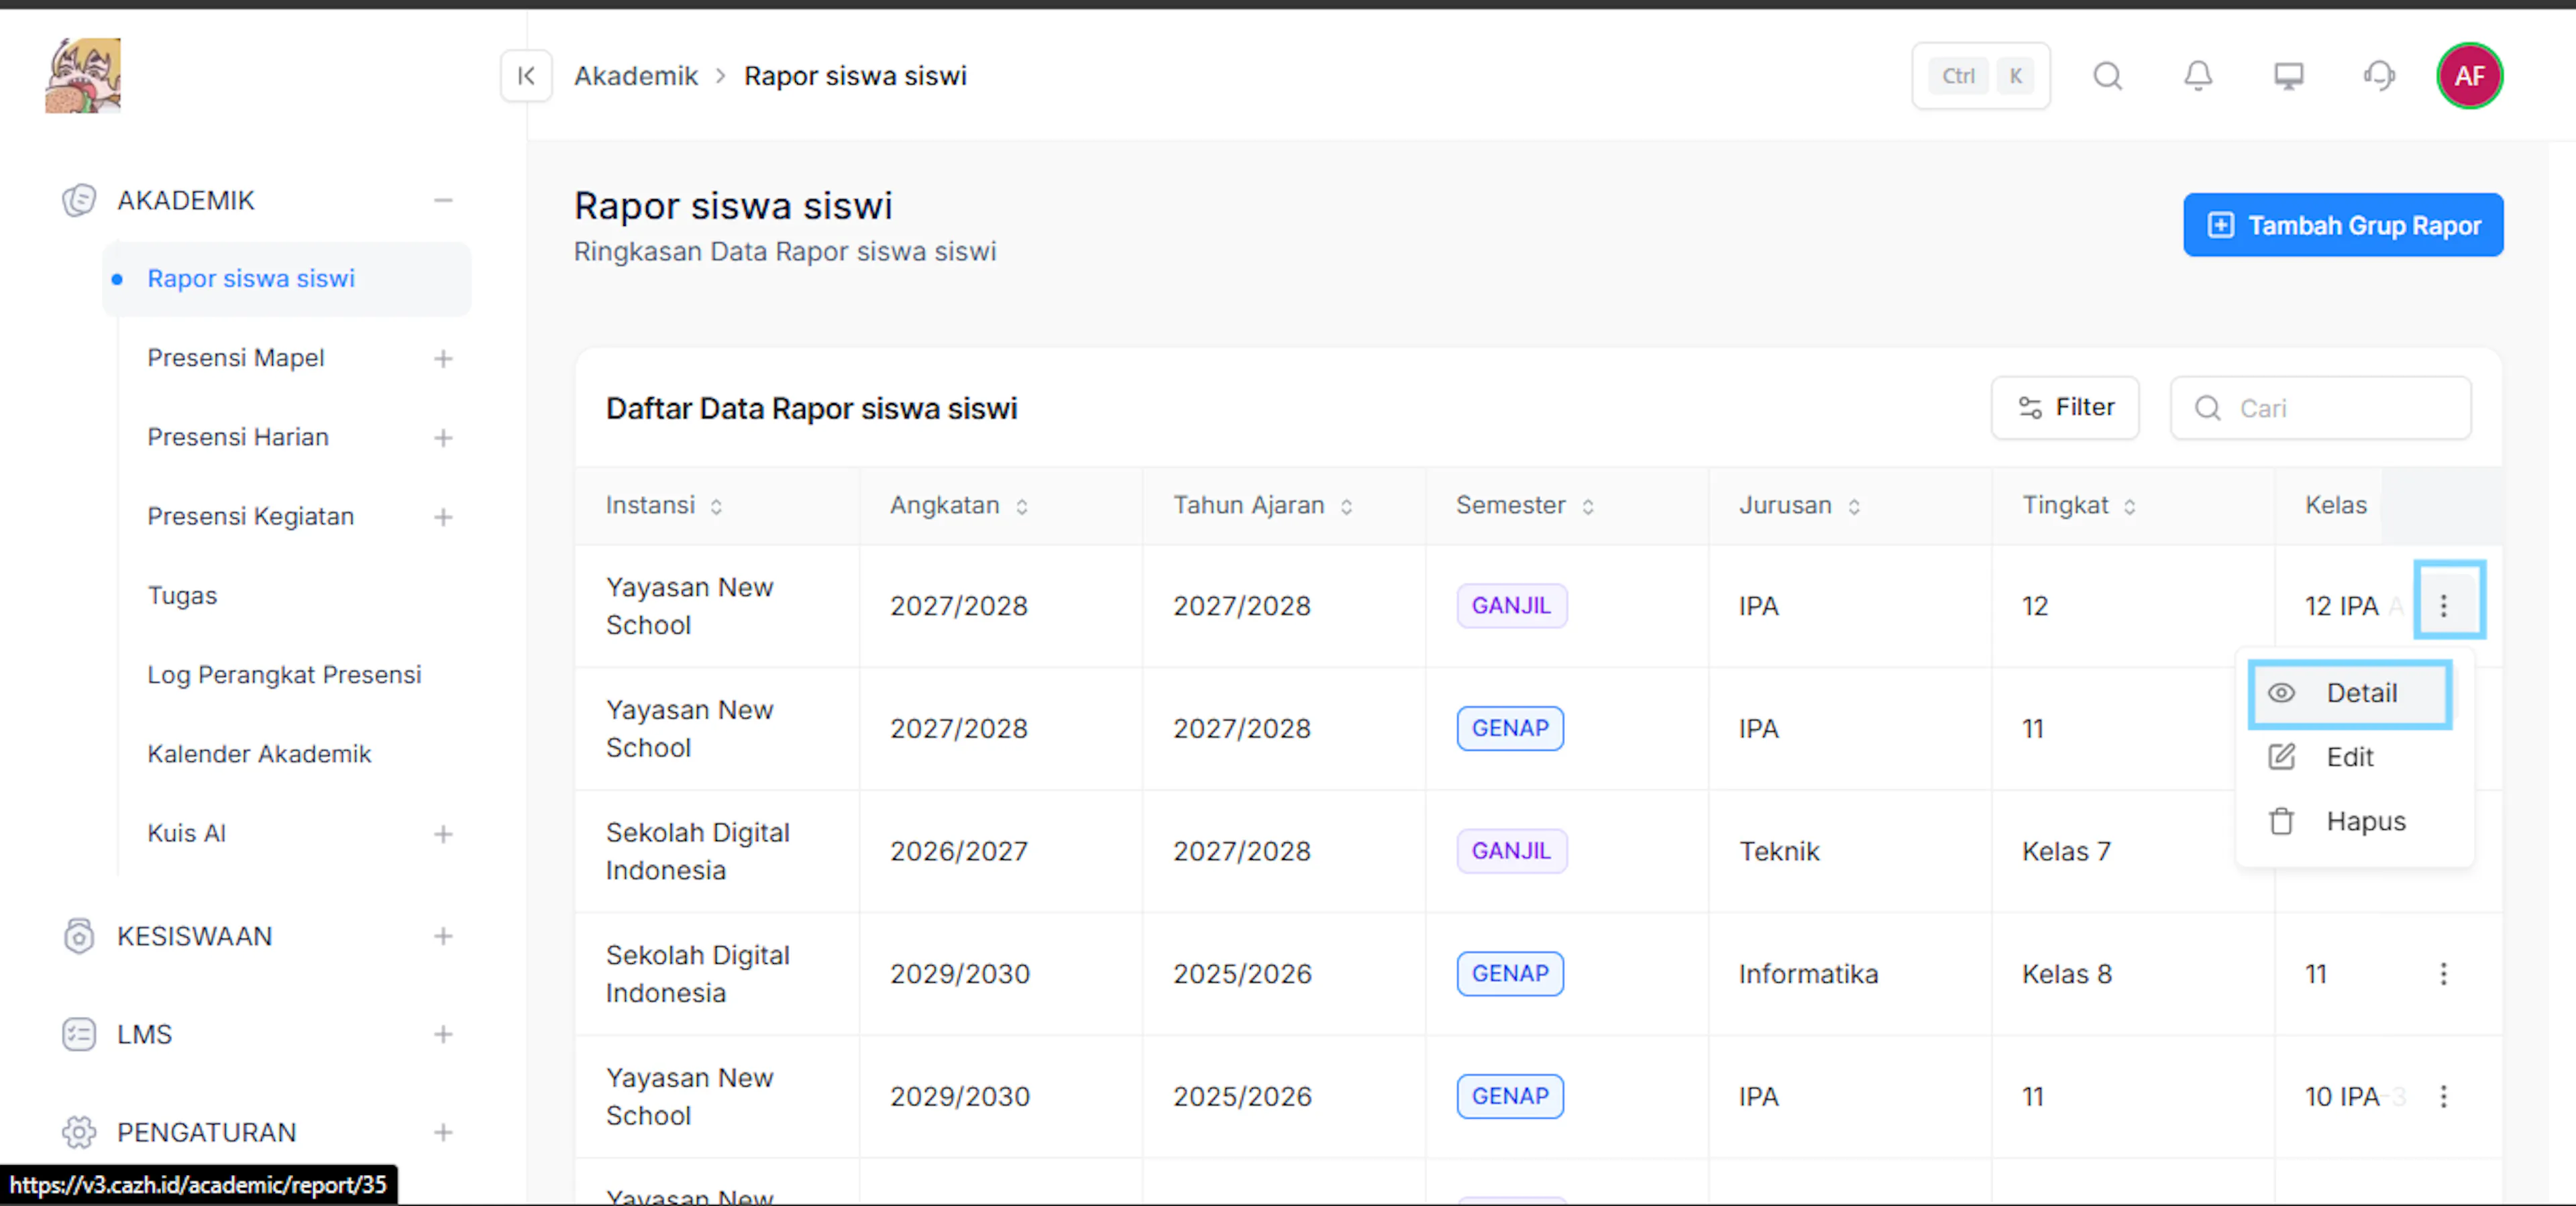The image size is (2576, 1206).
Task: Click the monitor display icon in header
Action: point(2288,76)
